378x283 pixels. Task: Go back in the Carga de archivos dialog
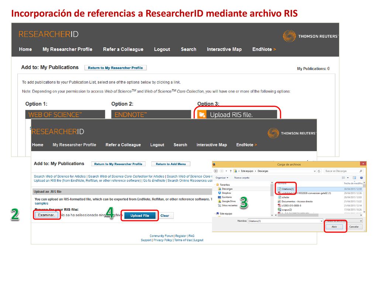(x=216, y=171)
